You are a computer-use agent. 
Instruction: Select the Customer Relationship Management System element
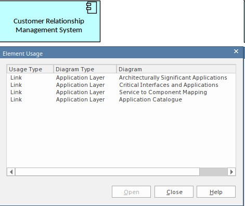pos(50,21)
